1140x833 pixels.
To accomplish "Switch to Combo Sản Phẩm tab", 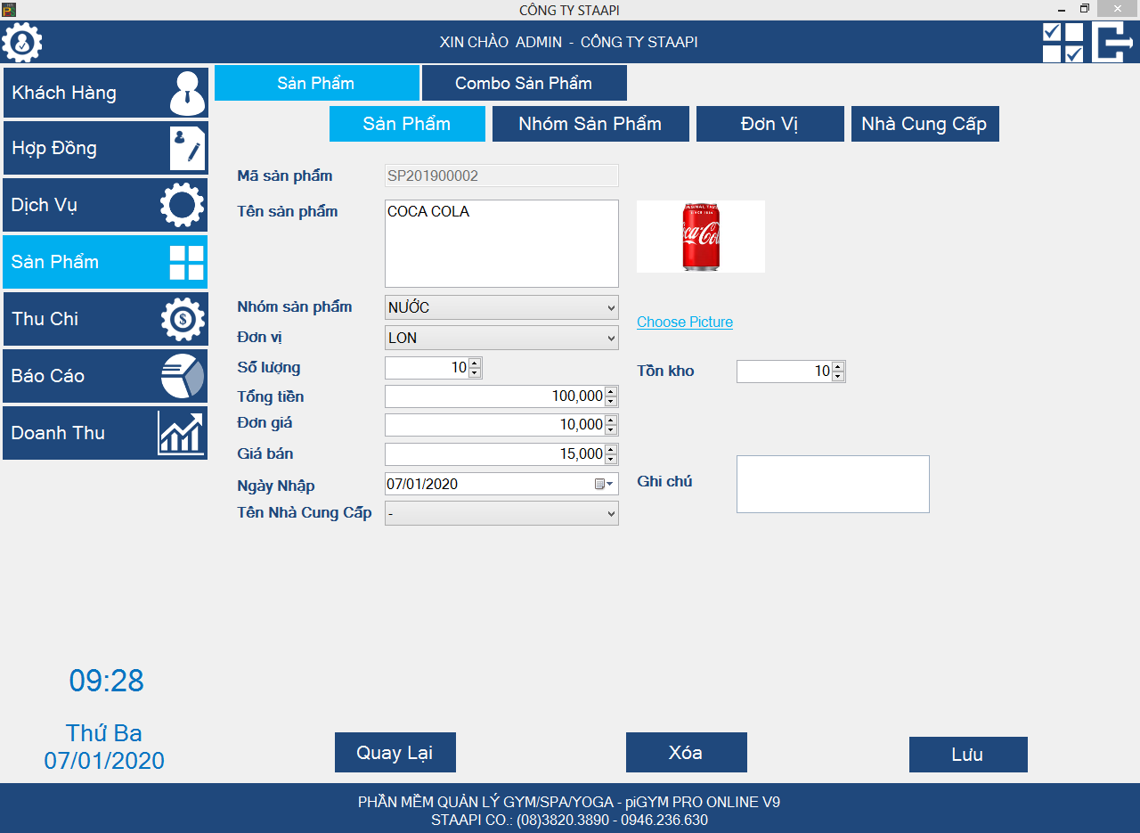I will (x=524, y=83).
